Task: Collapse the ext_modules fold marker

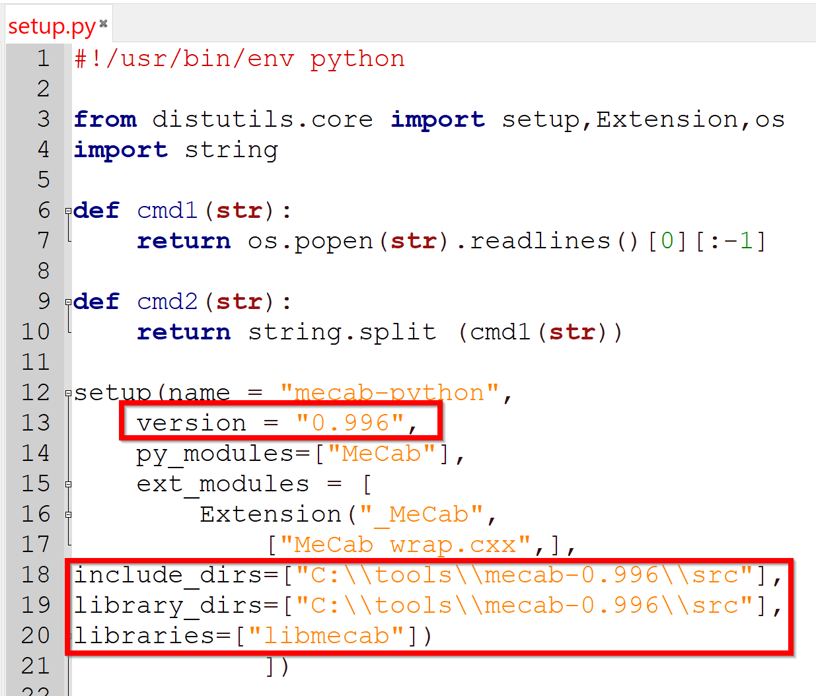Action: tap(68, 485)
